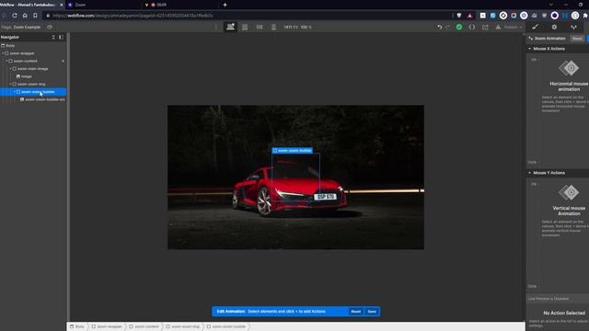The height and width of the screenshot is (331, 589).
Task: Click the undo arrow in Webflow toolbar
Action: pyautogui.click(x=440, y=27)
